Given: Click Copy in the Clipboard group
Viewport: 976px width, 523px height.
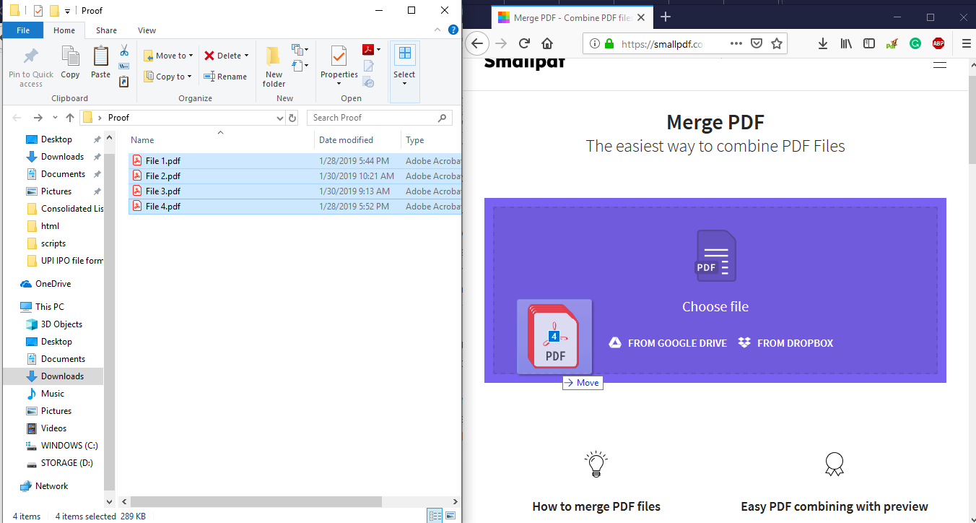Looking at the screenshot, I should point(70,62).
